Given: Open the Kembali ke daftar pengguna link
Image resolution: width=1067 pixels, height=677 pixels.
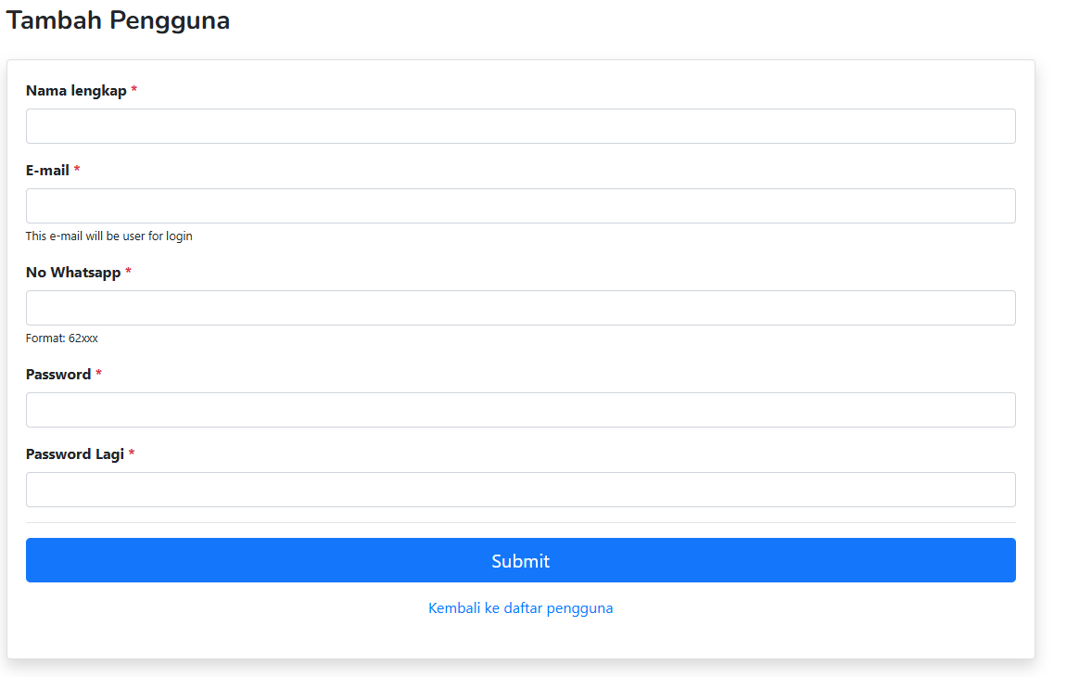Looking at the screenshot, I should pos(520,608).
